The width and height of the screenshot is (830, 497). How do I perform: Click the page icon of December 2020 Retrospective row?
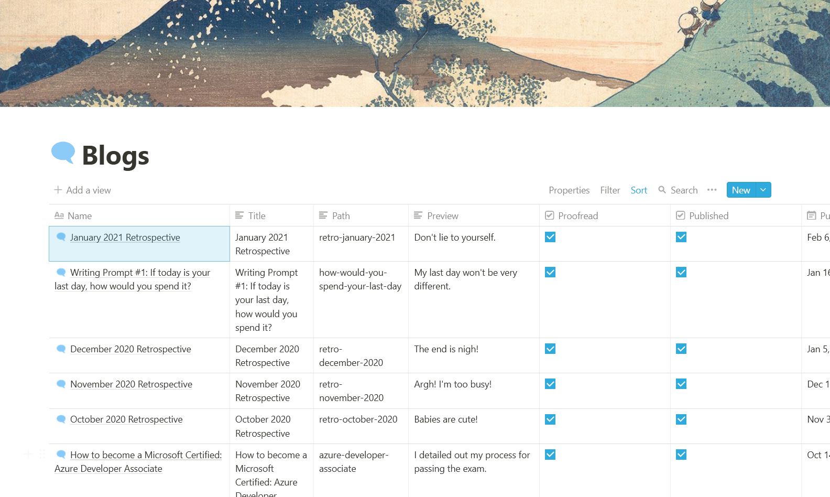[x=61, y=349]
